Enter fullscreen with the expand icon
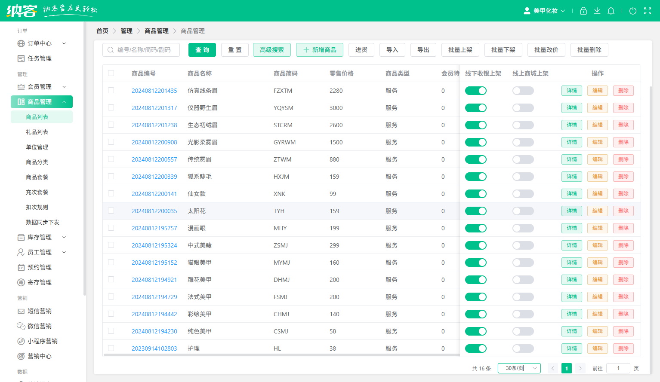 pyautogui.click(x=648, y=10)
